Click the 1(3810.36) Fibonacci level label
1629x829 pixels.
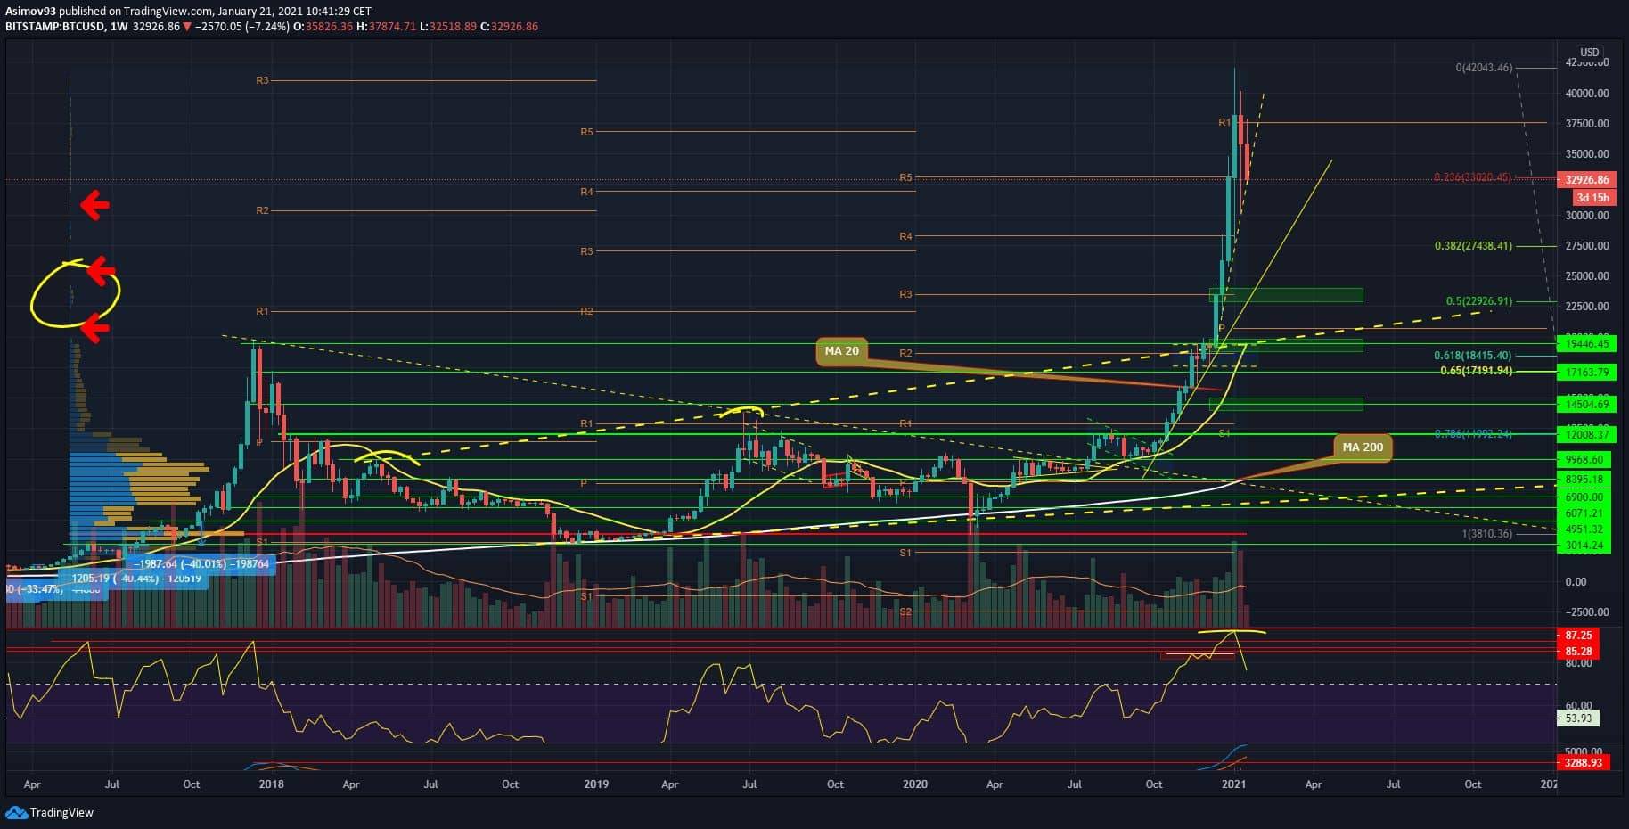[1486, 534]
